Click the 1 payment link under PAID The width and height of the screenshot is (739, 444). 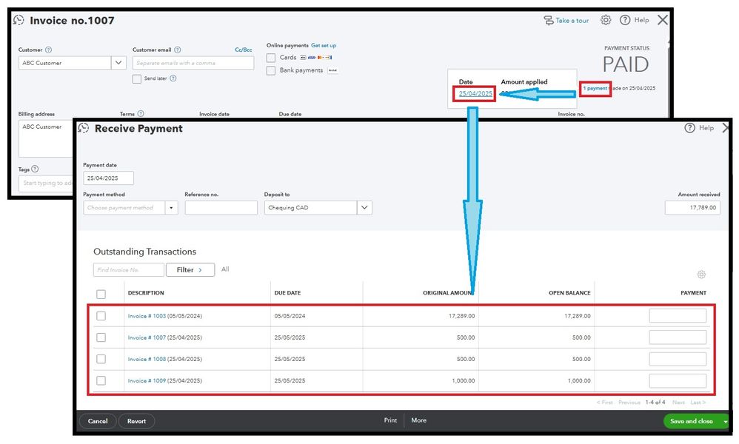coord(595,89)
